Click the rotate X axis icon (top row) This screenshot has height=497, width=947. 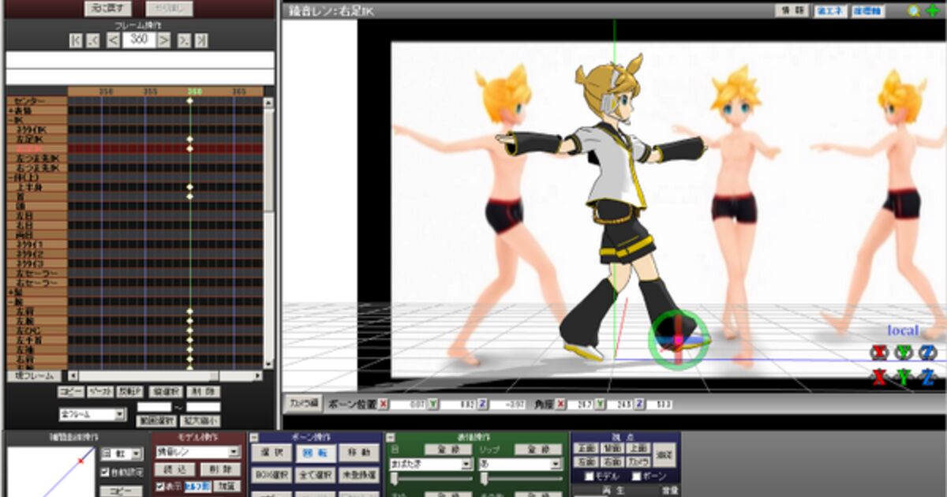coord(879,352)
